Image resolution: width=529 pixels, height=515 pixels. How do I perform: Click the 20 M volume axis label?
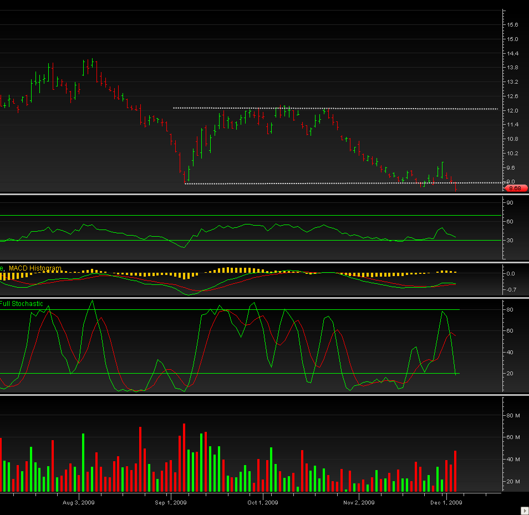[513, 481]
